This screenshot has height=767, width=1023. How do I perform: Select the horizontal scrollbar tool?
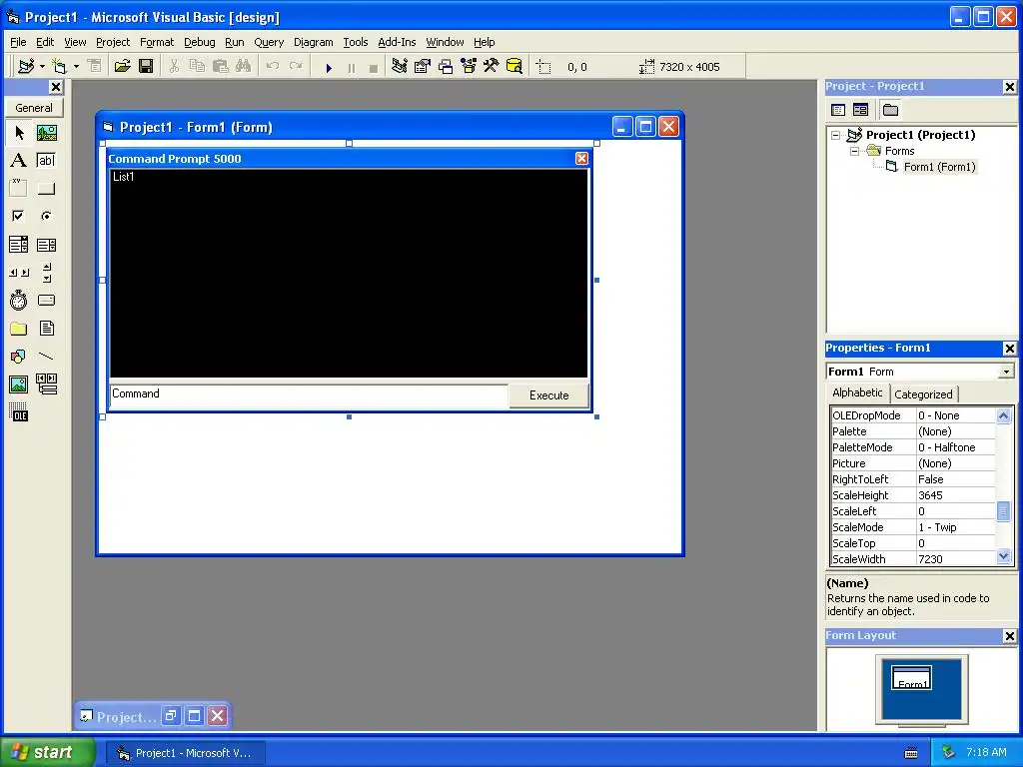coord(19,273)
